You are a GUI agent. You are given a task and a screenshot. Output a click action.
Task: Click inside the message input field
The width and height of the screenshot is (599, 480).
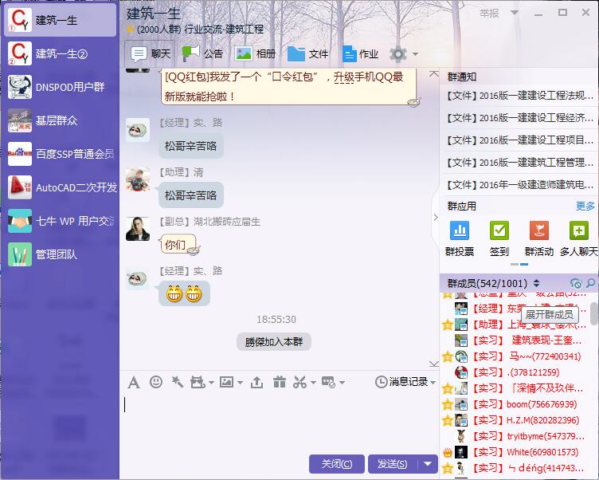click(x=280, y=423)
